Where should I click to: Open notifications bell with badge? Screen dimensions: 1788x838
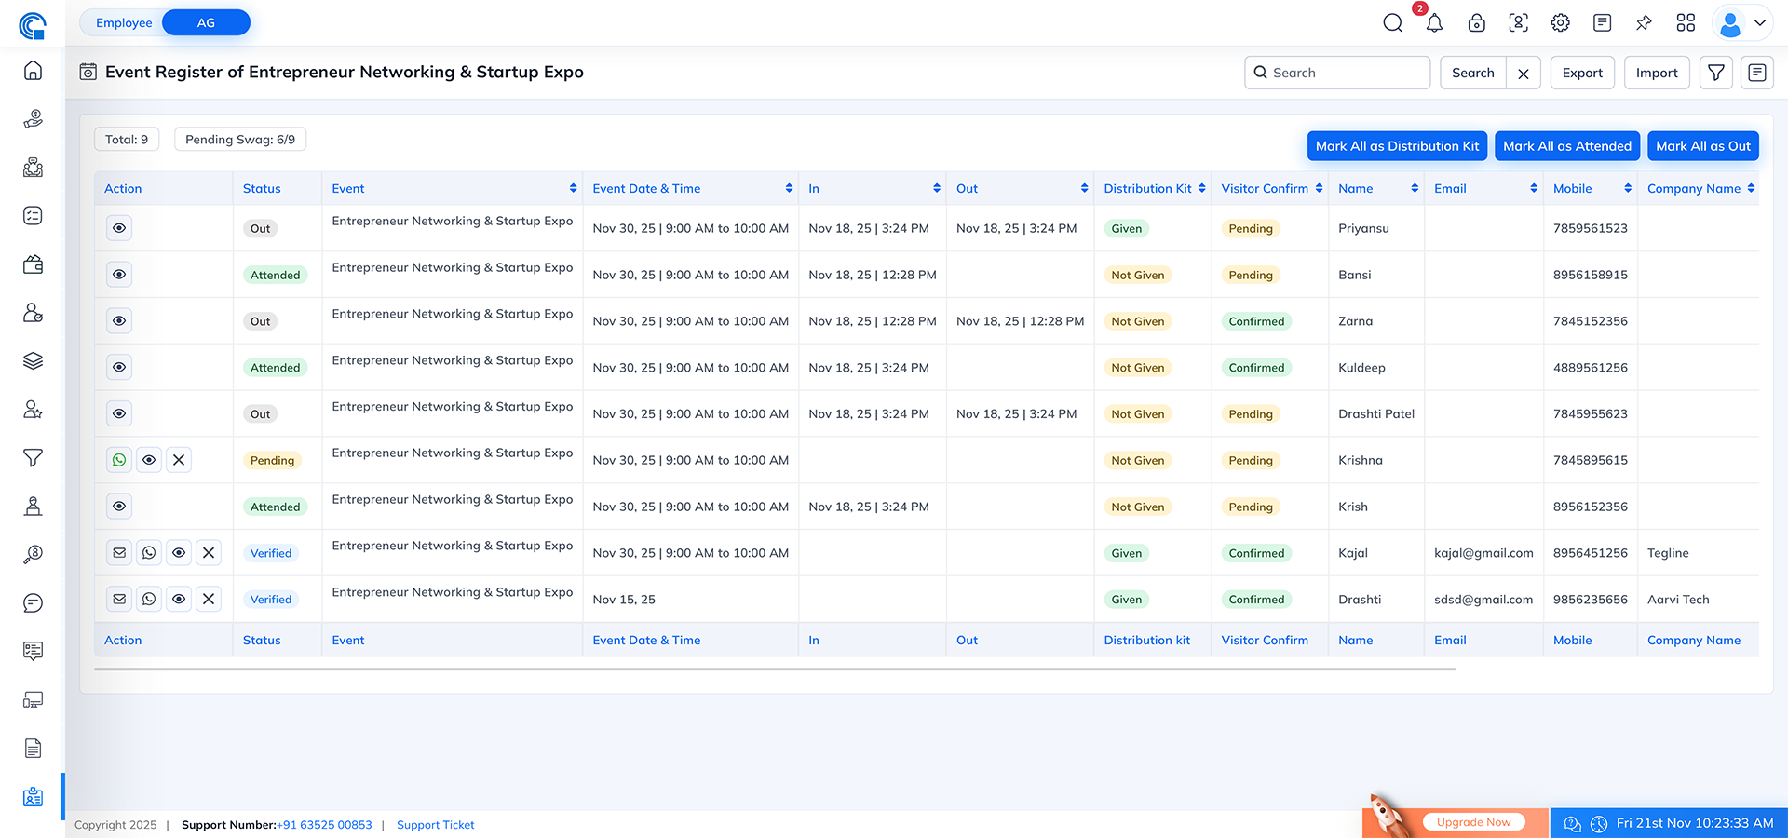tap(1434, 22)
